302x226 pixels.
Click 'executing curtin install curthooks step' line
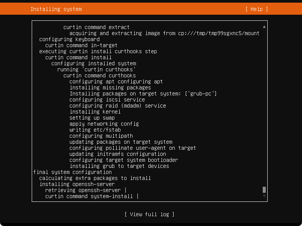tap(98, 51)
